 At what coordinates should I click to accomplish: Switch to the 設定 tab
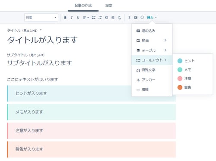[109, 6]
